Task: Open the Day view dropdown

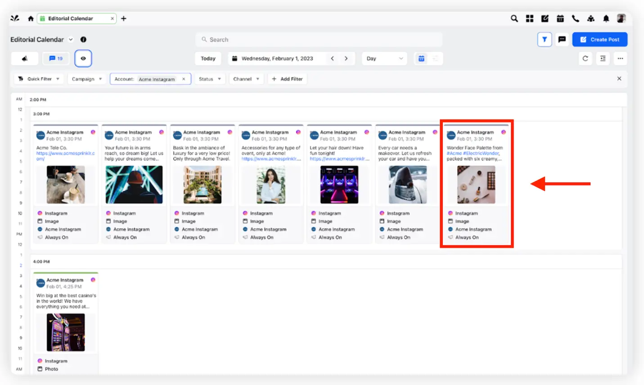Action: (385, 59)
